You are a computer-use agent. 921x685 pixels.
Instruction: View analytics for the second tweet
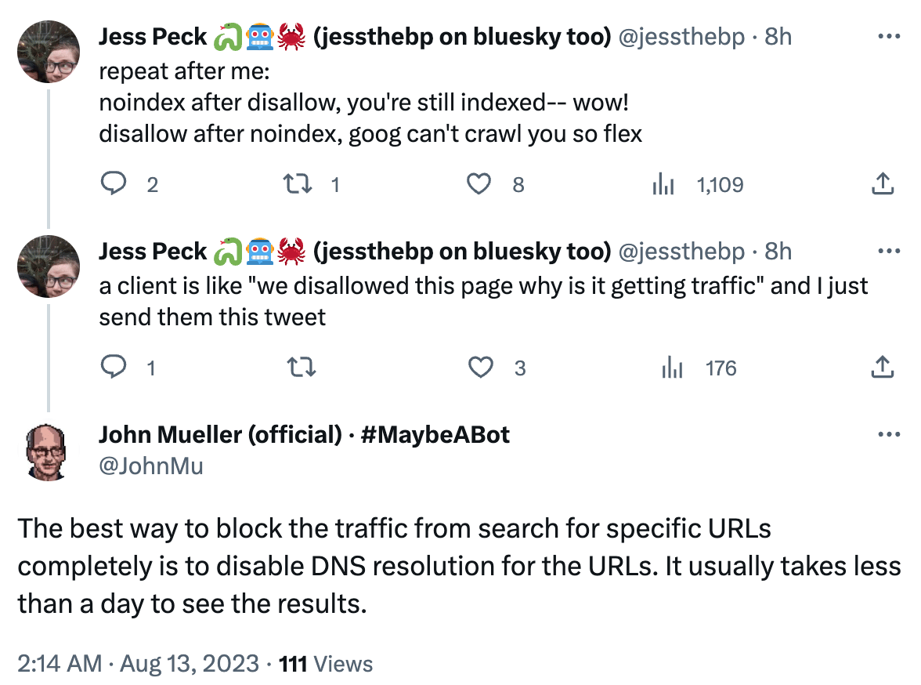coord(672,368)
